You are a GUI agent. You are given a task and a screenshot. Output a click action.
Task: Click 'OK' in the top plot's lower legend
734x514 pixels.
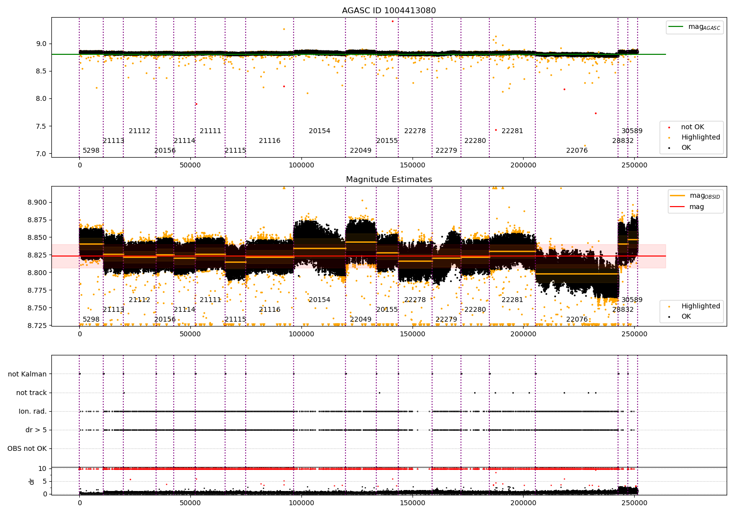(686, 148)
